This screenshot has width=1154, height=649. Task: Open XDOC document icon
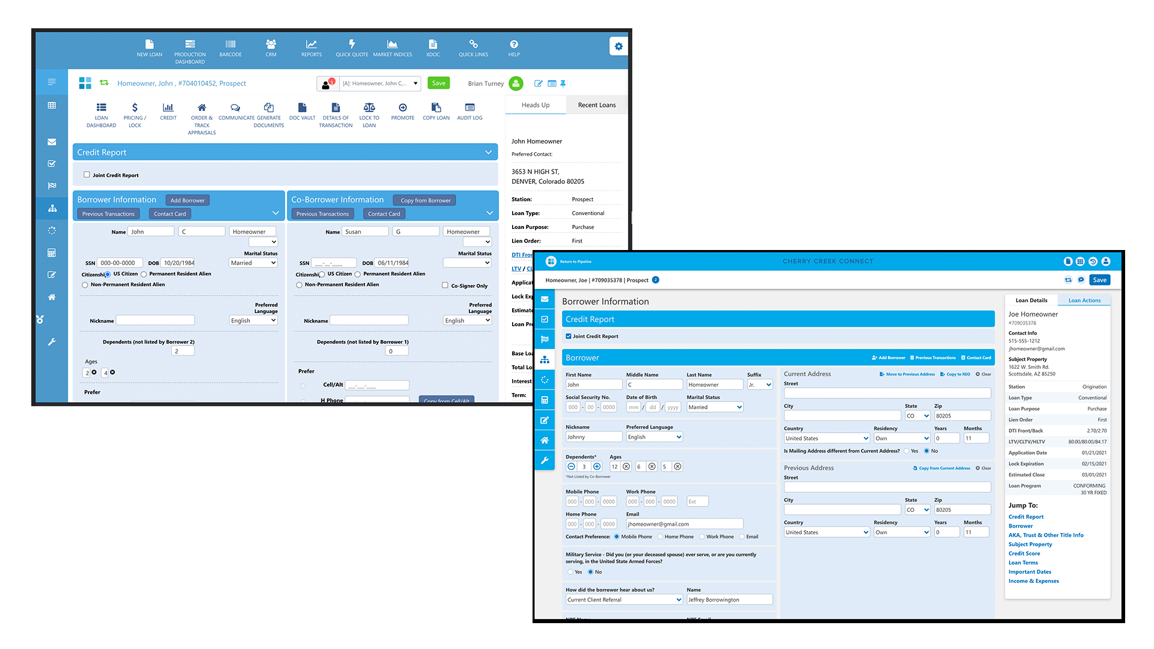(x=433, y=48)
